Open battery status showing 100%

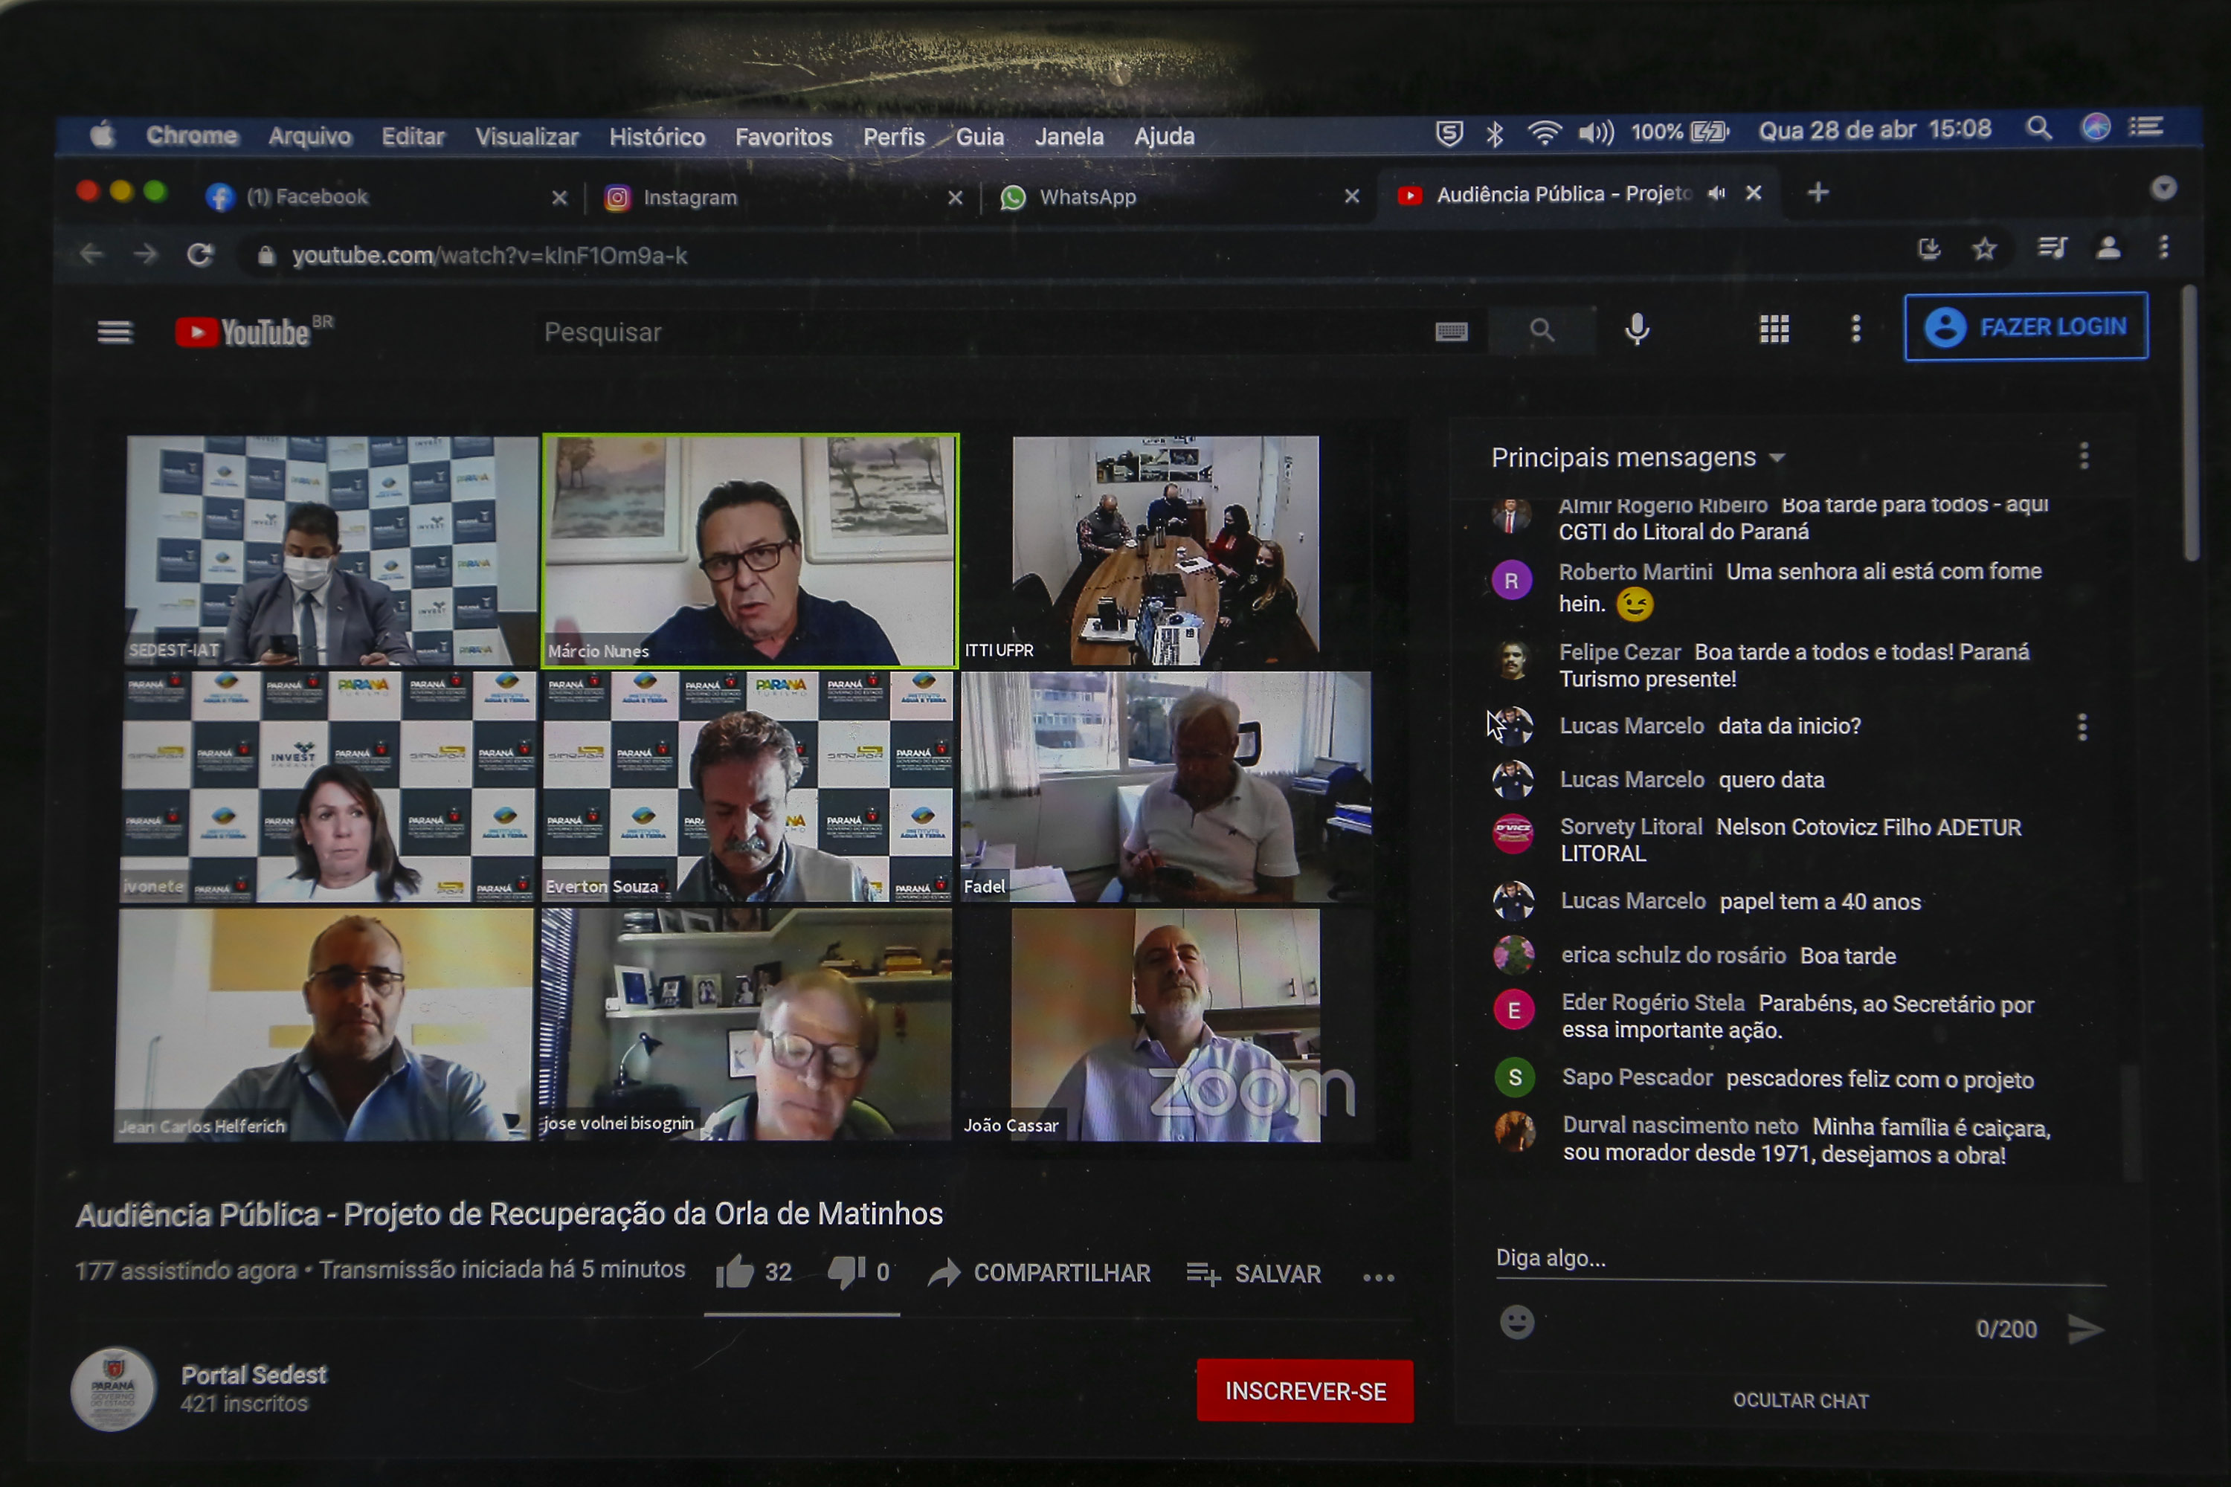[x=1680, y=131]
